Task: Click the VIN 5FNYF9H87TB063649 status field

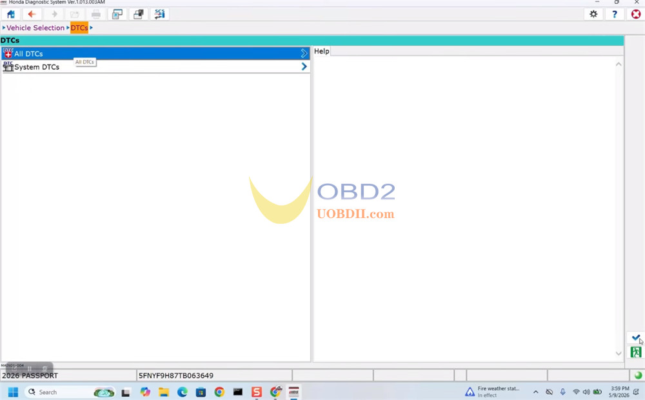Action: 214,375
